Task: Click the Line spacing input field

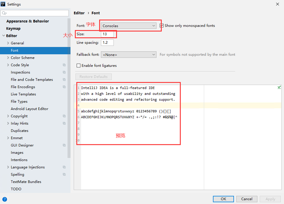Action: 107,42
